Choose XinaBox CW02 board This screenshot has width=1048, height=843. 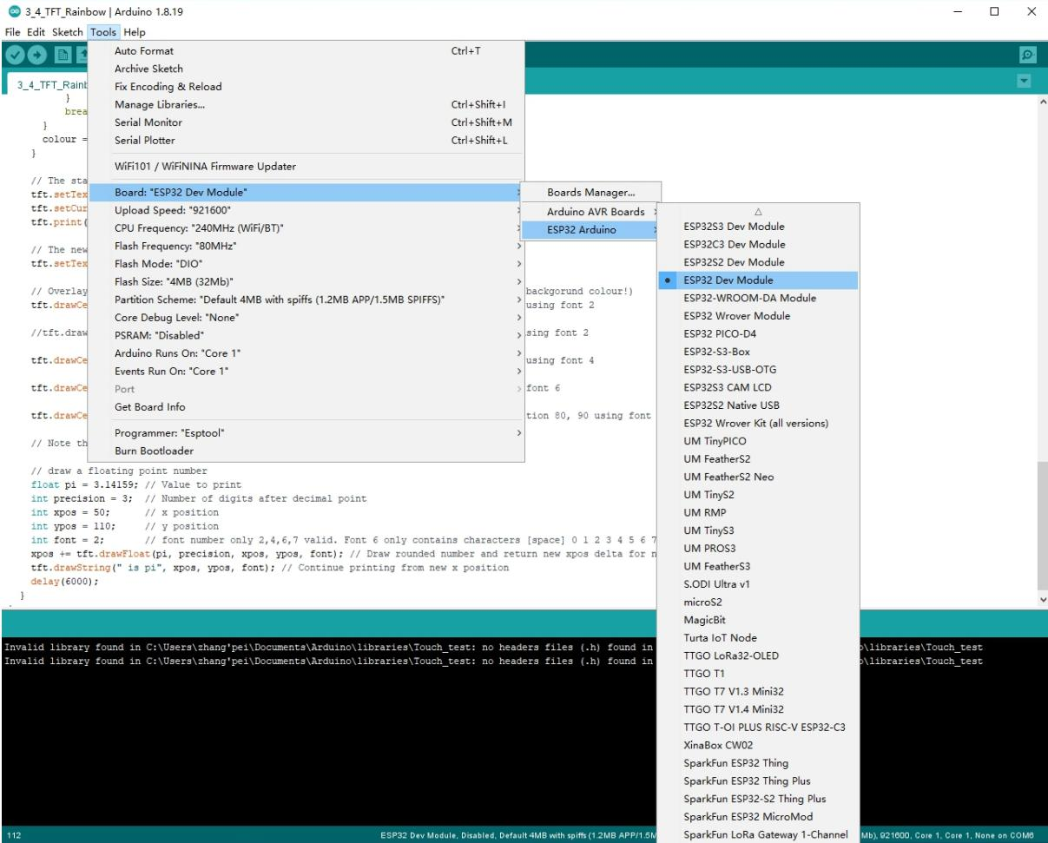tap(758, 745)
